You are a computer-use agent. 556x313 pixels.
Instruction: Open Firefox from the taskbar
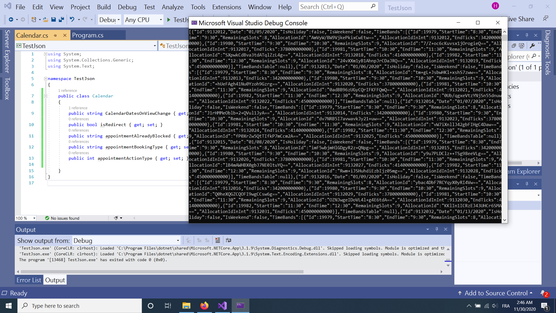(x=204, y=306)
